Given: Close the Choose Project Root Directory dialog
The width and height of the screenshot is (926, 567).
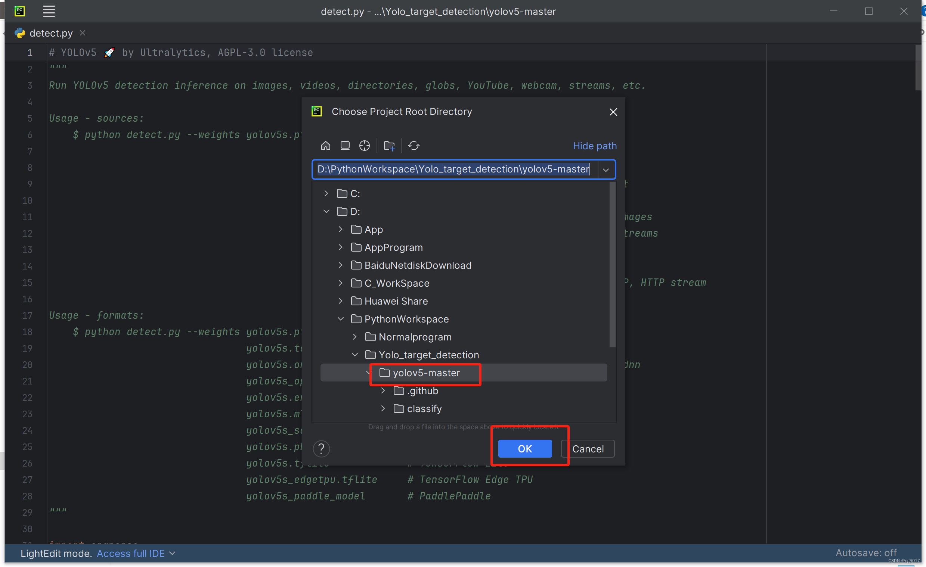Looking at the screenshot, I should [x=613, y=112].
